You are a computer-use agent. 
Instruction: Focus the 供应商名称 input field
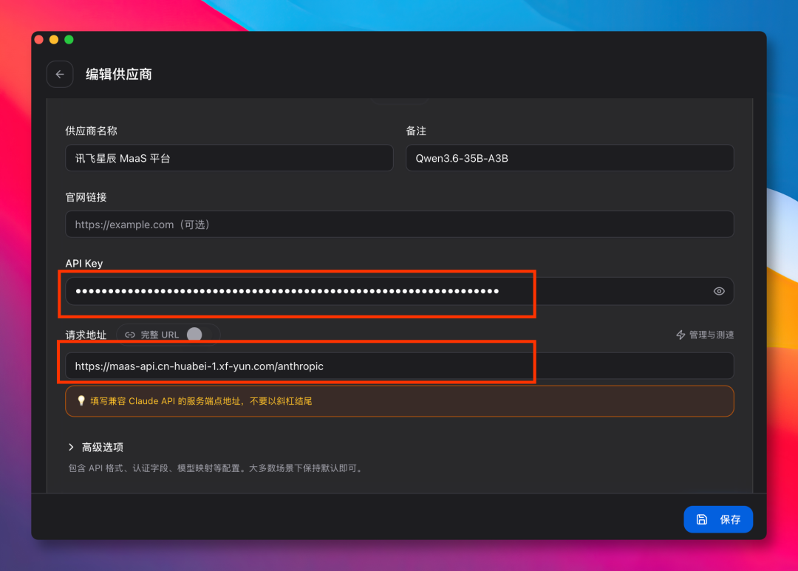(x=229, y=158)
